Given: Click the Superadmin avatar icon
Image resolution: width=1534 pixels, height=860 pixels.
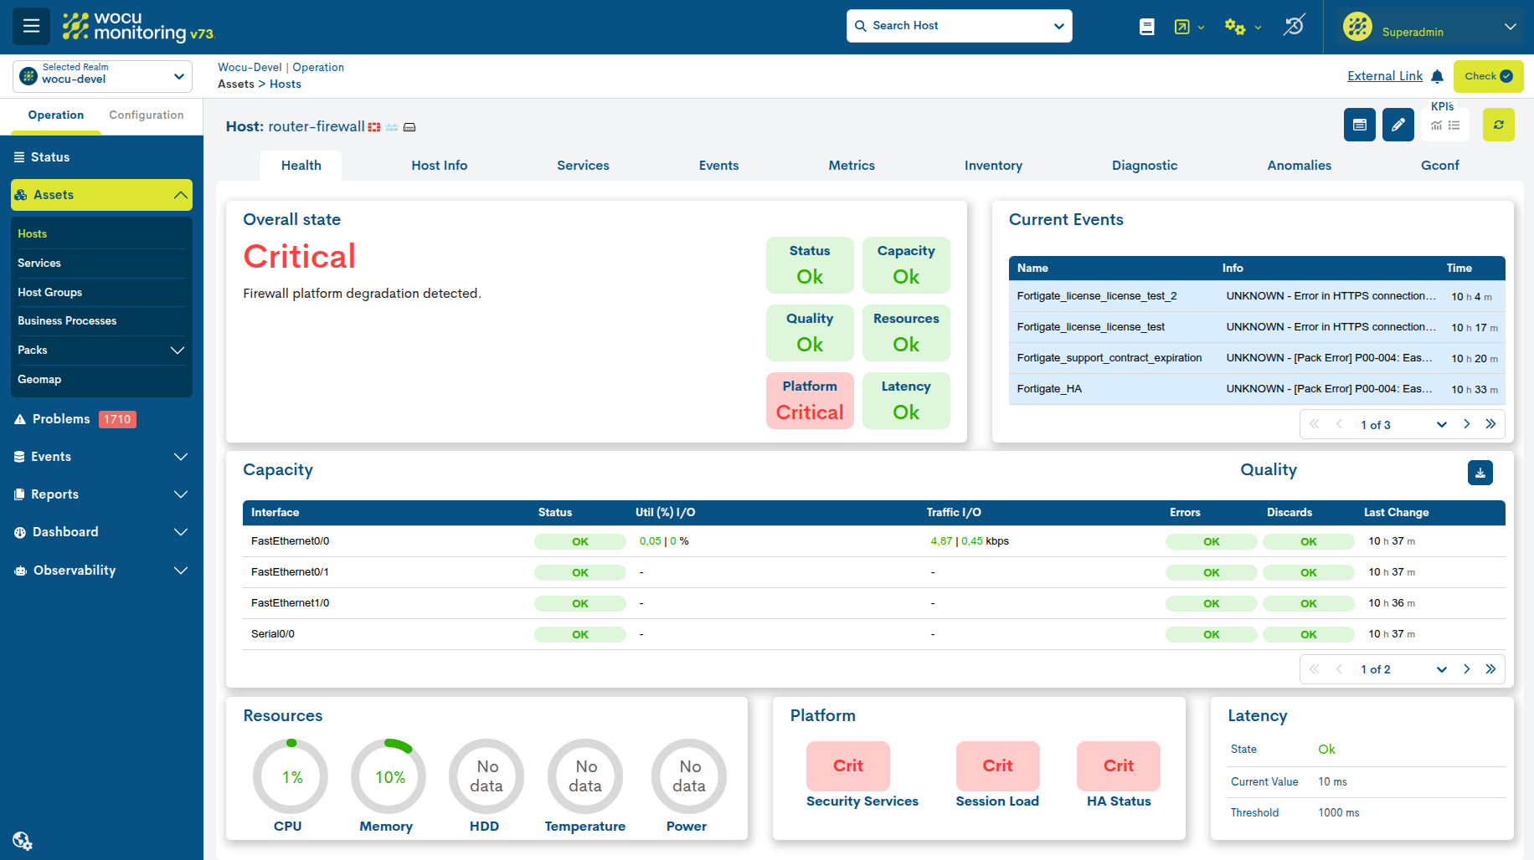Looking at the screenshot, I should (x=1357, y=27).
